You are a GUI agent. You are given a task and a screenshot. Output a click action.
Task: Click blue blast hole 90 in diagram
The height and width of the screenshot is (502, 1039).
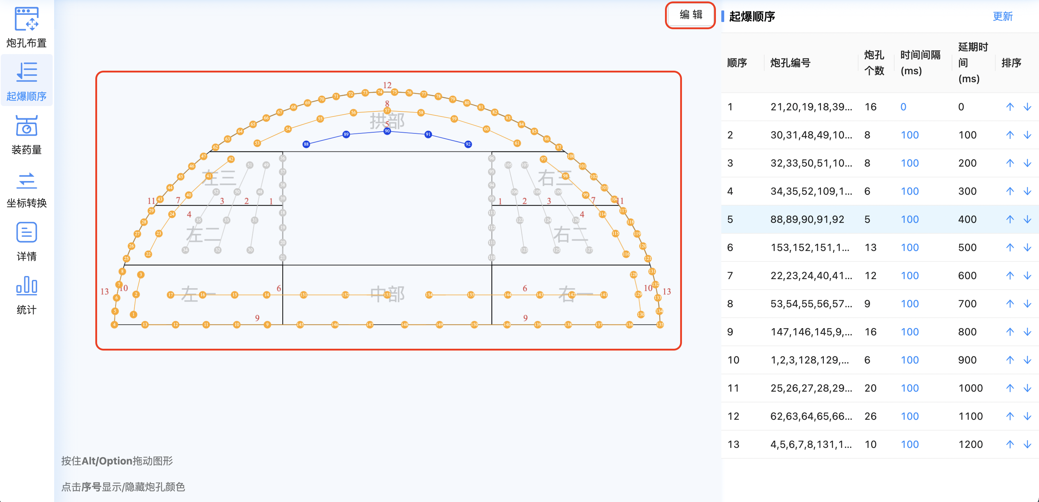click(387, 131)
